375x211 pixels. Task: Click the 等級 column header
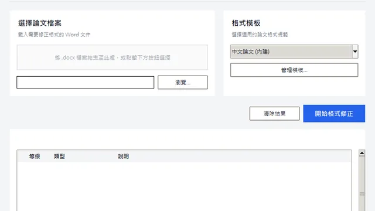[35, 156]
